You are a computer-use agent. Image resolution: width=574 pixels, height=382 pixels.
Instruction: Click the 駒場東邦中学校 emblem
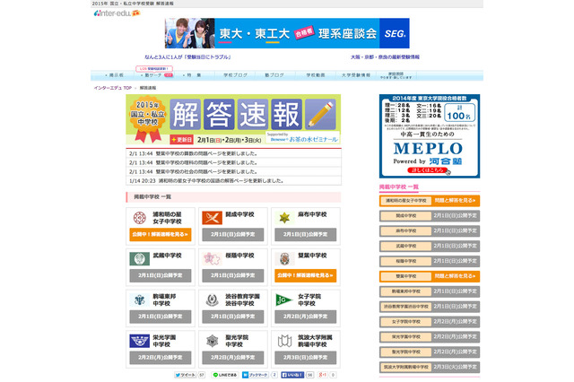(140, 300)
